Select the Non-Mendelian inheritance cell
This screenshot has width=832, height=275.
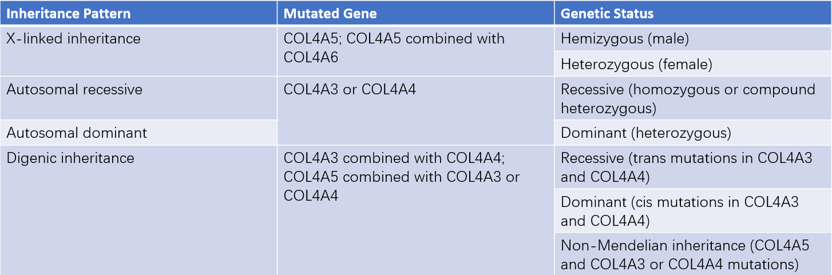pos(693,254)
